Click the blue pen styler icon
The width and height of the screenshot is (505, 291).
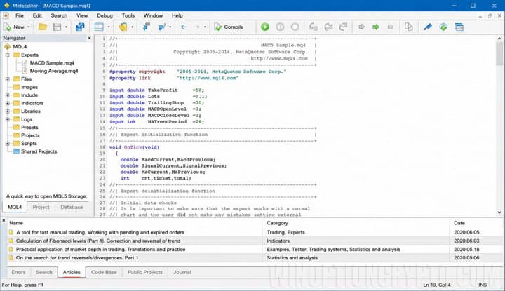tap(427, 27)
